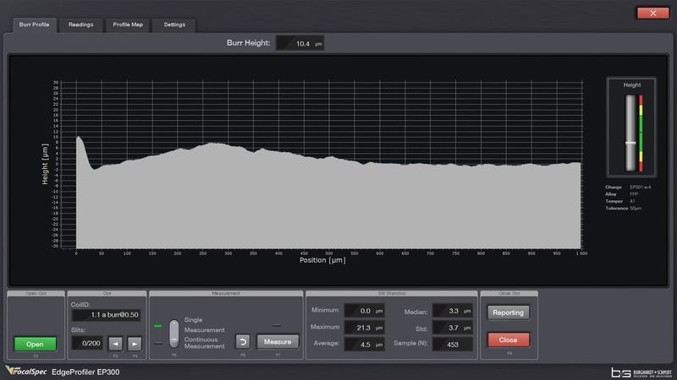Click the Tolerance 50µm info text
The width and height of the screenshot is (677, 380).
(624, 208)
